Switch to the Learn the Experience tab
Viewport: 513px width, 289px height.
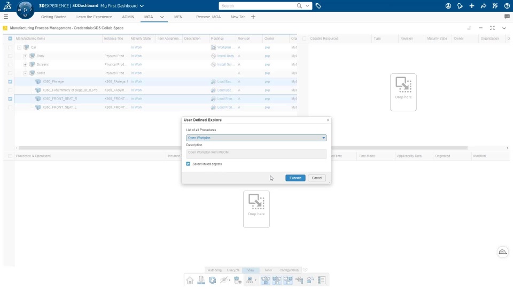click(94, 17)
